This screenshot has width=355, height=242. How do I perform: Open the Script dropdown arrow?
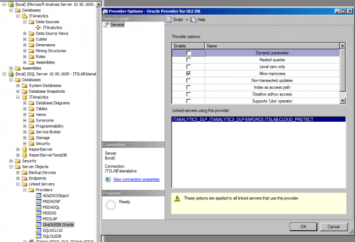pos(187,20)
